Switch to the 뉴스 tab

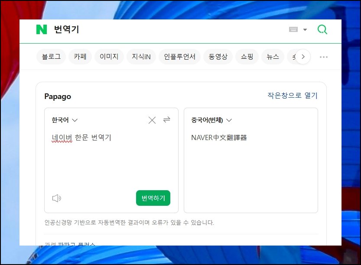click(x=273, y=57)
